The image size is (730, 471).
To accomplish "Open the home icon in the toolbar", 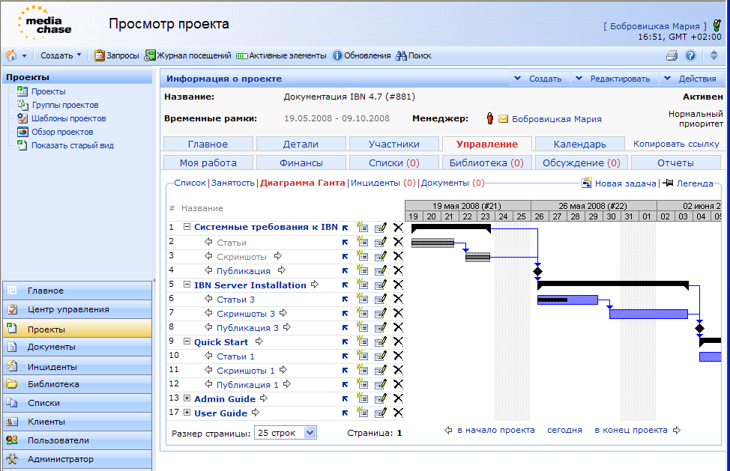I will 11,55.
